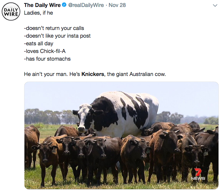Click the 'doesn't return your calls' line
Viewport: 222px width, 192px height.
click(x=54, y=28)
